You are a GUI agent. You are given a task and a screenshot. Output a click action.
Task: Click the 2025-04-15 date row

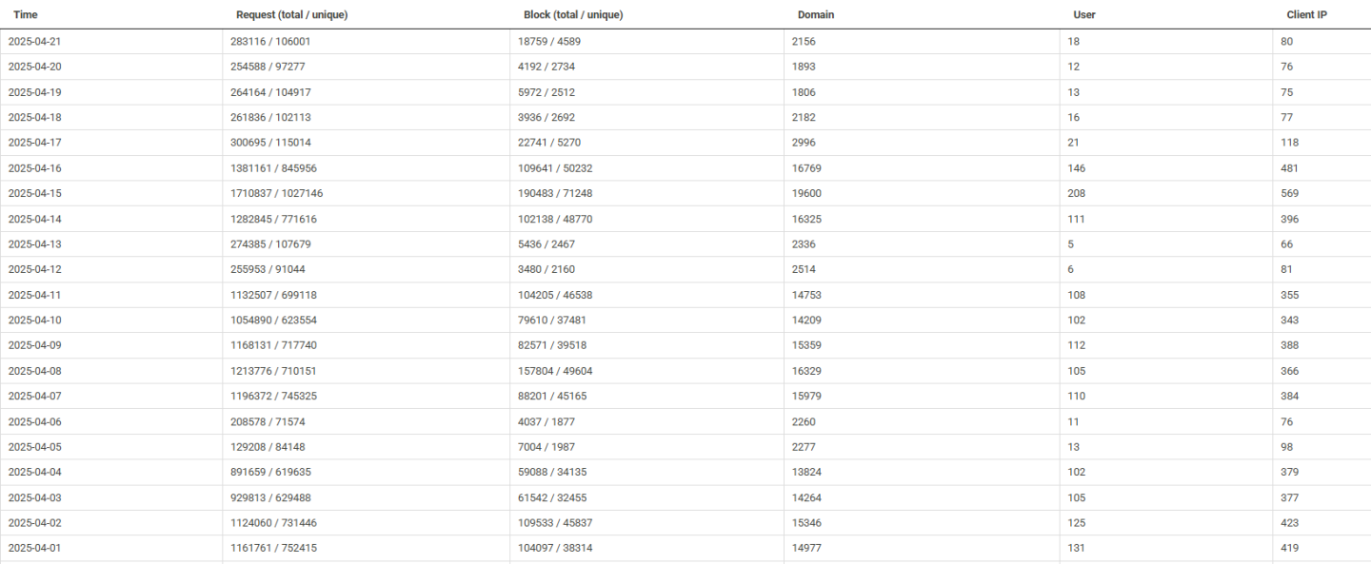[x=34, y=193]
